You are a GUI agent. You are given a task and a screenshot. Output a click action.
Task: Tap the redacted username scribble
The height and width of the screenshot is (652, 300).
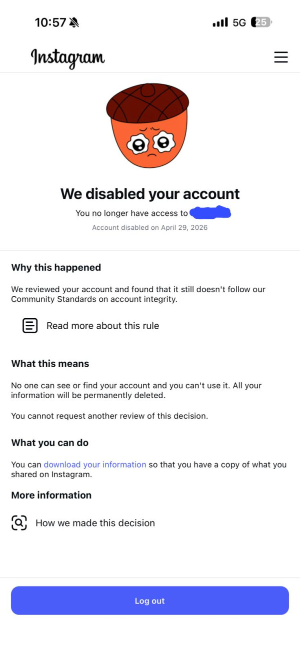click(x=210, y=213)
